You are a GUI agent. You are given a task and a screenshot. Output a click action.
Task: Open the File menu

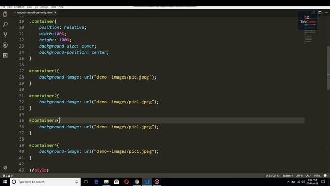[x=3, y=7]
